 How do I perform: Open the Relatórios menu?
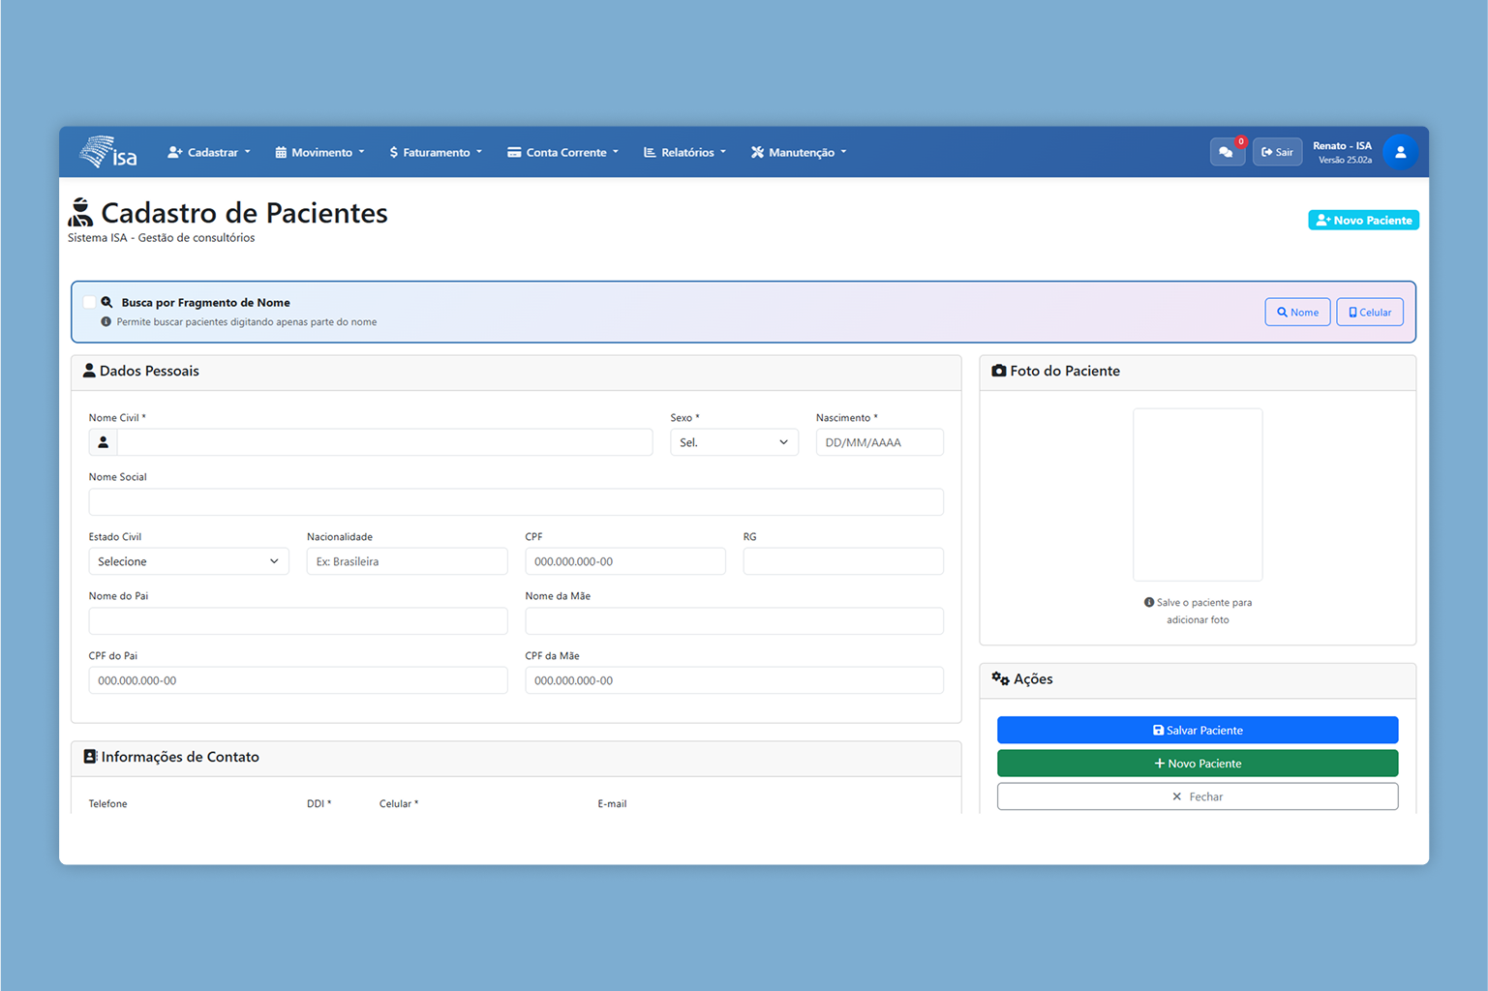coord(684,152)
